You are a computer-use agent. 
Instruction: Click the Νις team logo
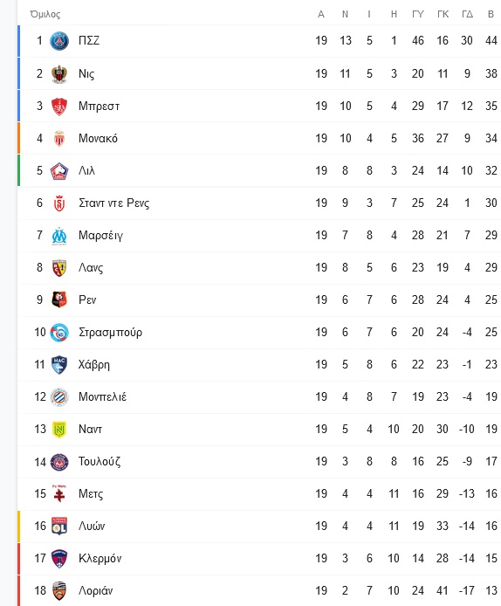[59, 73]
